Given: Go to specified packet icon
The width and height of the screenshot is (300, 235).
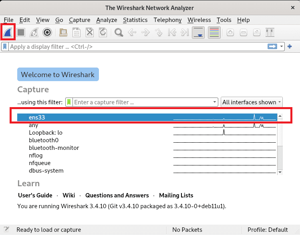Looking at the screenshot, I should coord(159,32).
